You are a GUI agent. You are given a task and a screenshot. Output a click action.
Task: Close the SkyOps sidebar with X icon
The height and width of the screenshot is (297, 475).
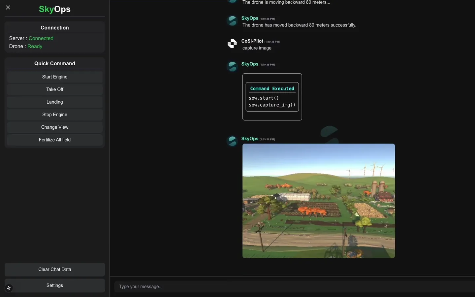pos(8,7)
